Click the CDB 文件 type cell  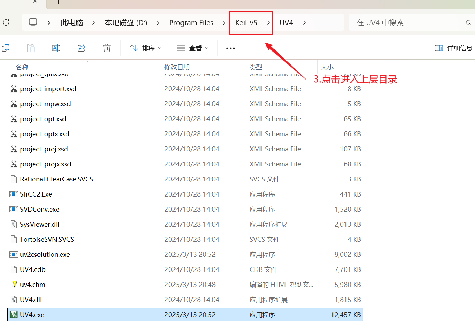click(263, 269)
